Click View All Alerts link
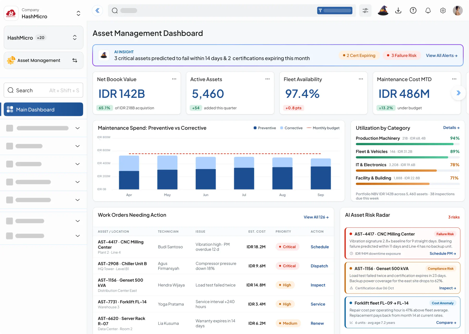Image resolution: width=469 pixels, height=334 pixels. pyautogui.click(x=442, y=55)
